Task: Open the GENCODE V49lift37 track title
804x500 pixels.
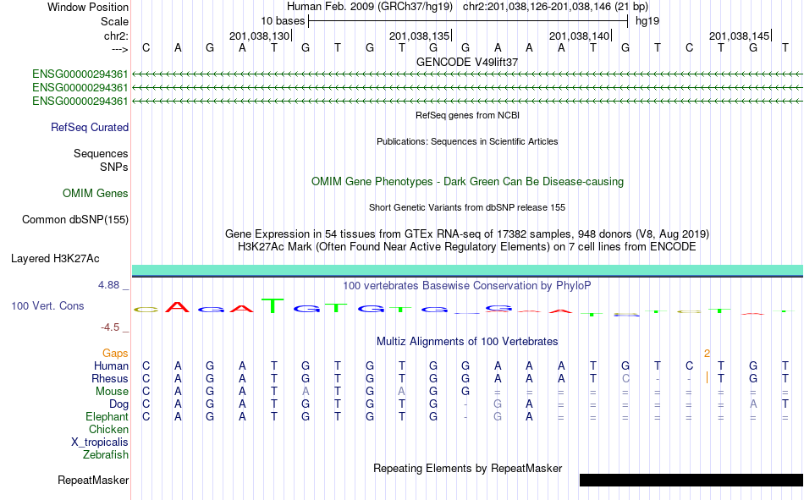Action: coord(467,62)
